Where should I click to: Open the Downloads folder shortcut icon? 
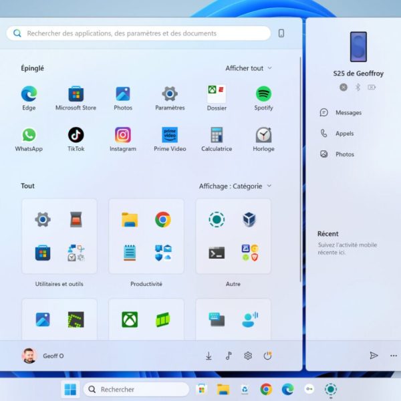point(209,356)
